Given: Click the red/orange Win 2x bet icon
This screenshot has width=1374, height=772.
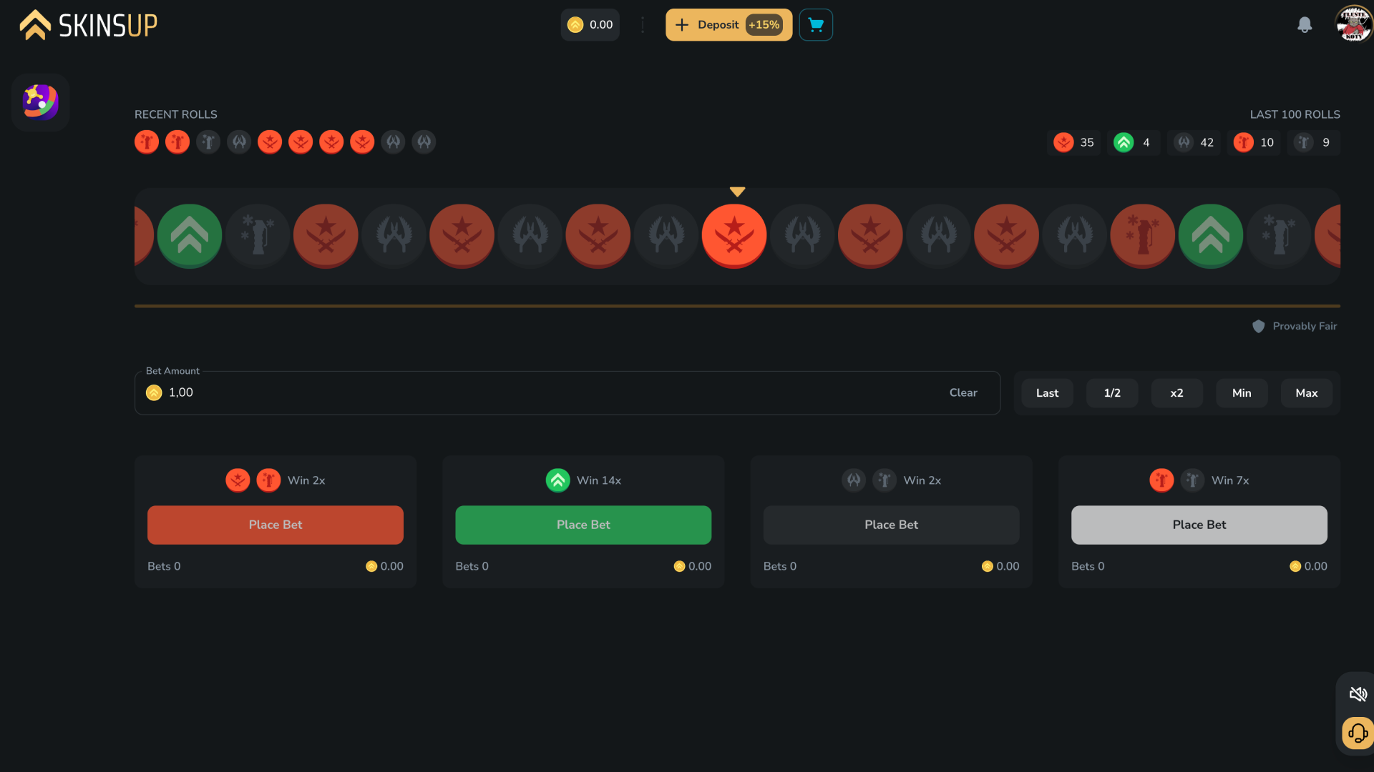Looking at the screenshot, I should pyautogui.click(x=238, y=481).
